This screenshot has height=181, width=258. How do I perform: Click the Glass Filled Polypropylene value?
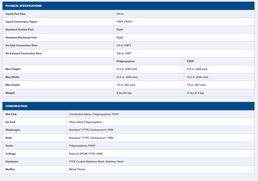point(85,122)
